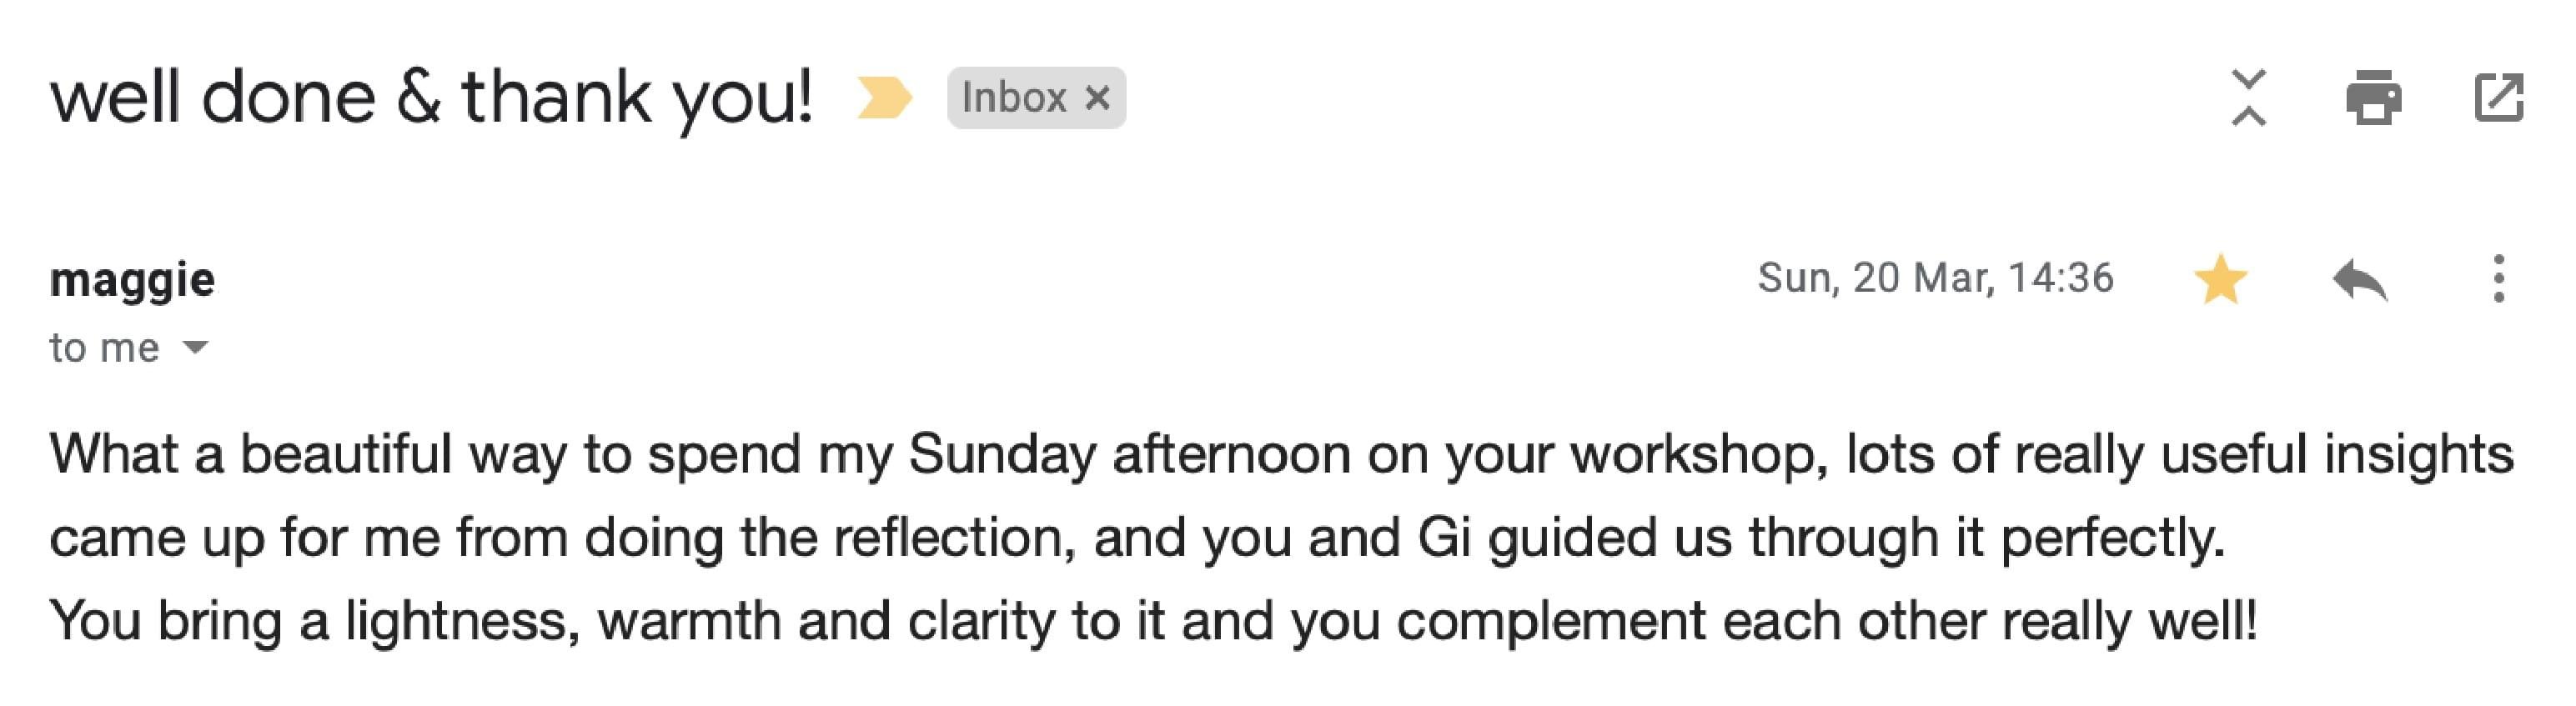Click the line starting 'came up for me'
The image size is (2576, 706).
click(x=1136, y=538)
